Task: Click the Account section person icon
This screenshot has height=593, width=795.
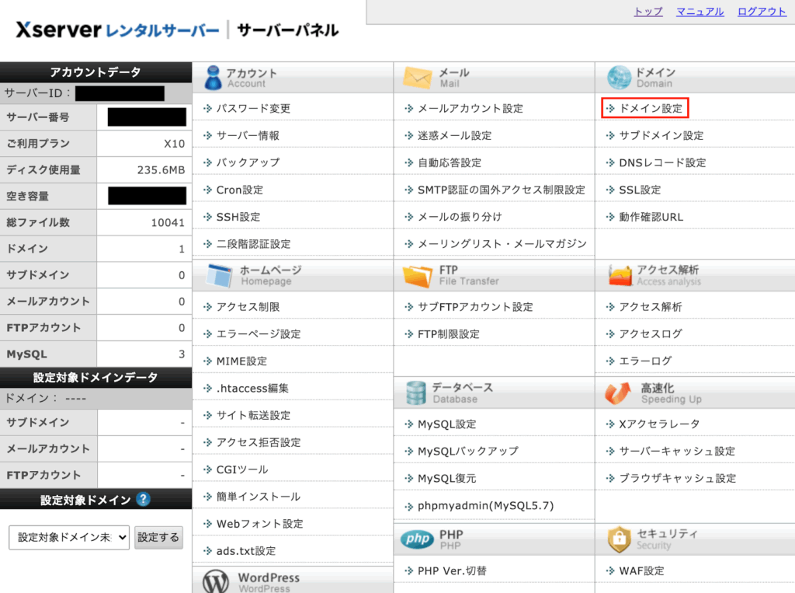Action: (212, 78)
